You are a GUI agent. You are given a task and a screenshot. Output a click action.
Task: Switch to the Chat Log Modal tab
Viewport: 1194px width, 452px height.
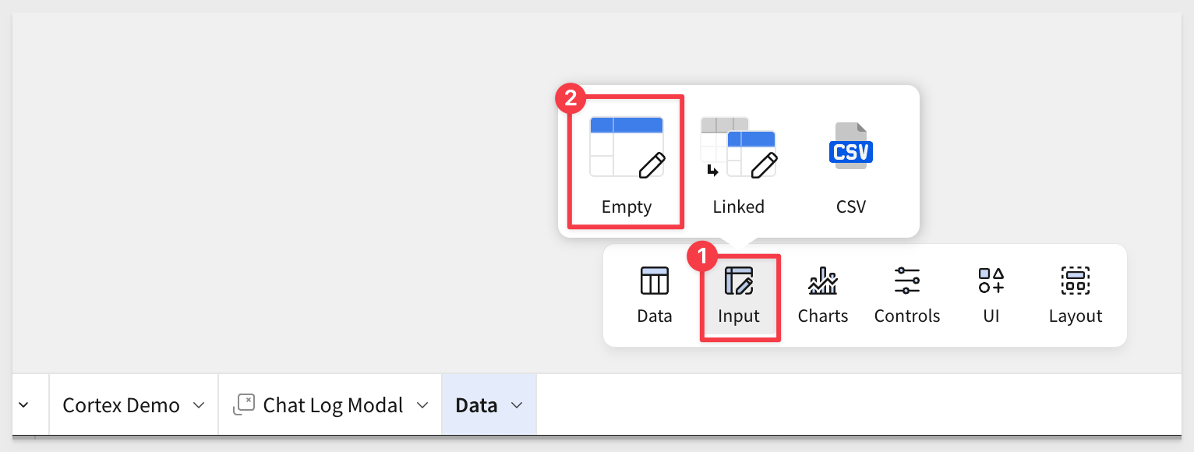pos(333,405)
